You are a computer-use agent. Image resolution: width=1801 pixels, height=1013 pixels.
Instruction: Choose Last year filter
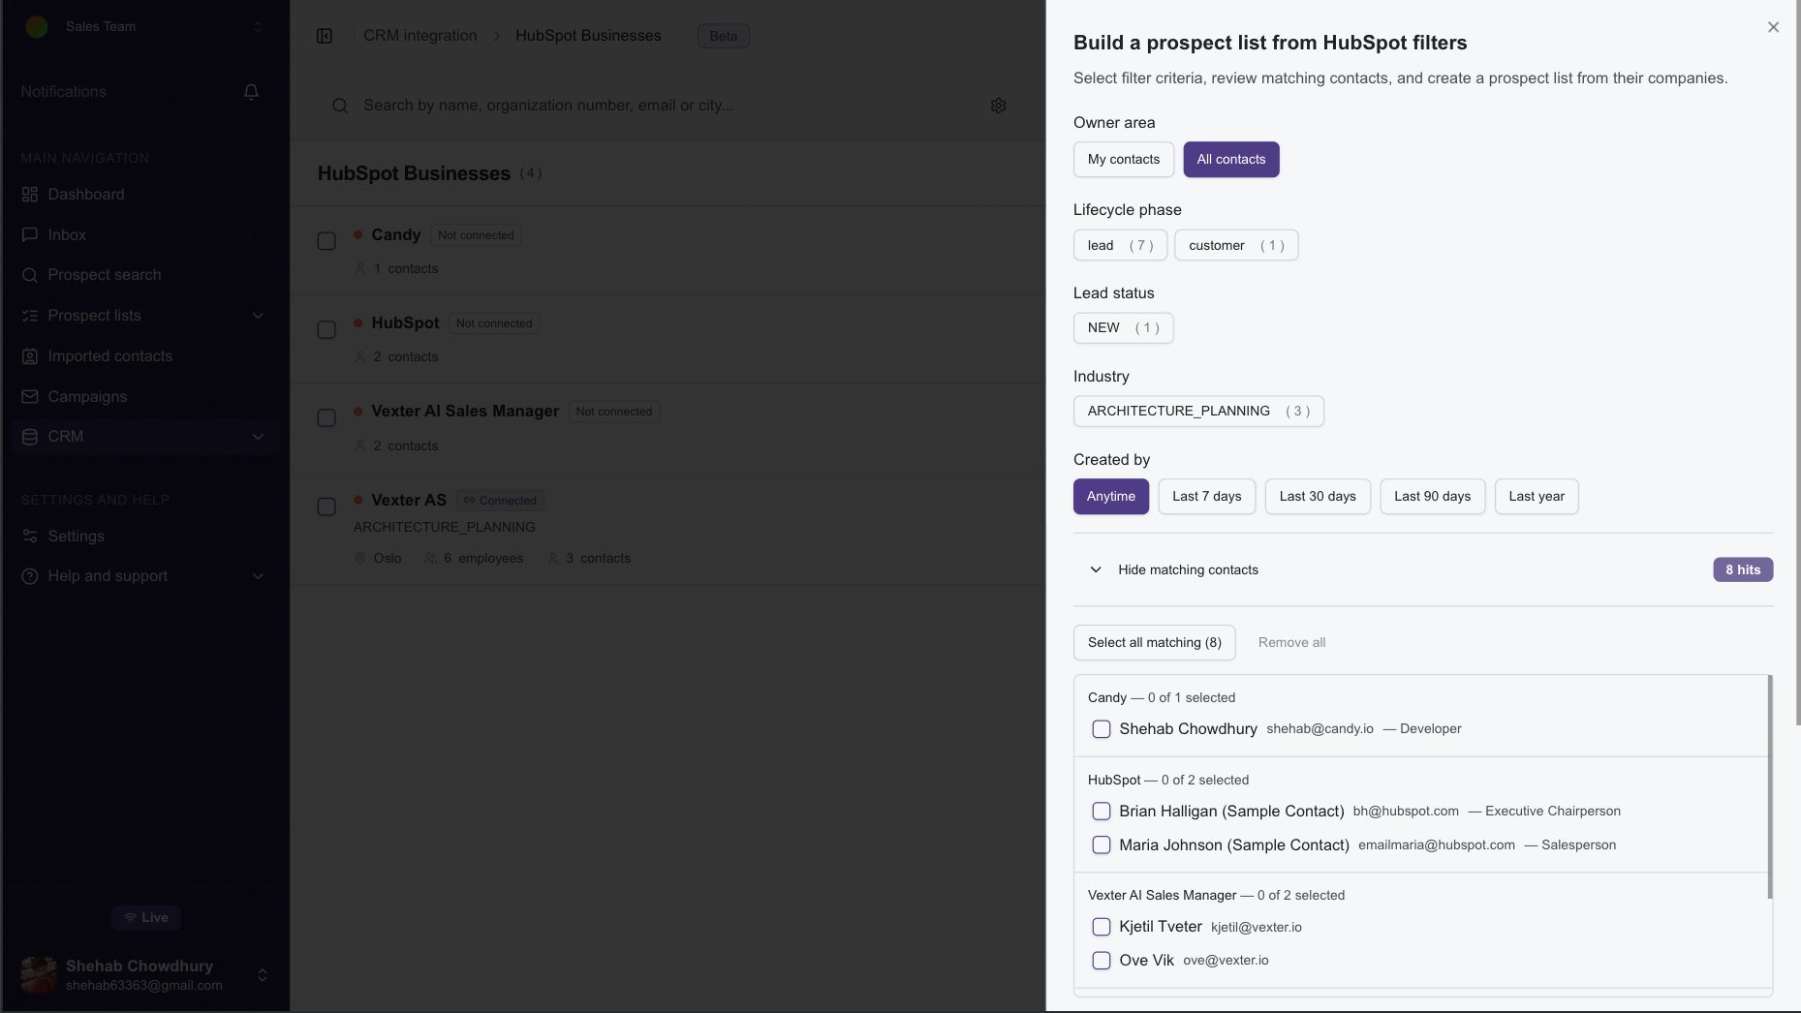click(x=1537, y=497)
